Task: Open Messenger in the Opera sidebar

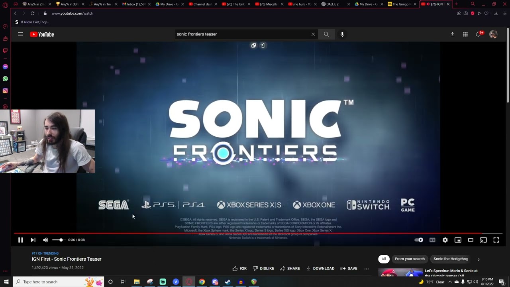Action: pyautogui.click(x=5, y=67)
